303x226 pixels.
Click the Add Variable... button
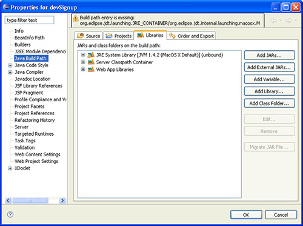269,79
